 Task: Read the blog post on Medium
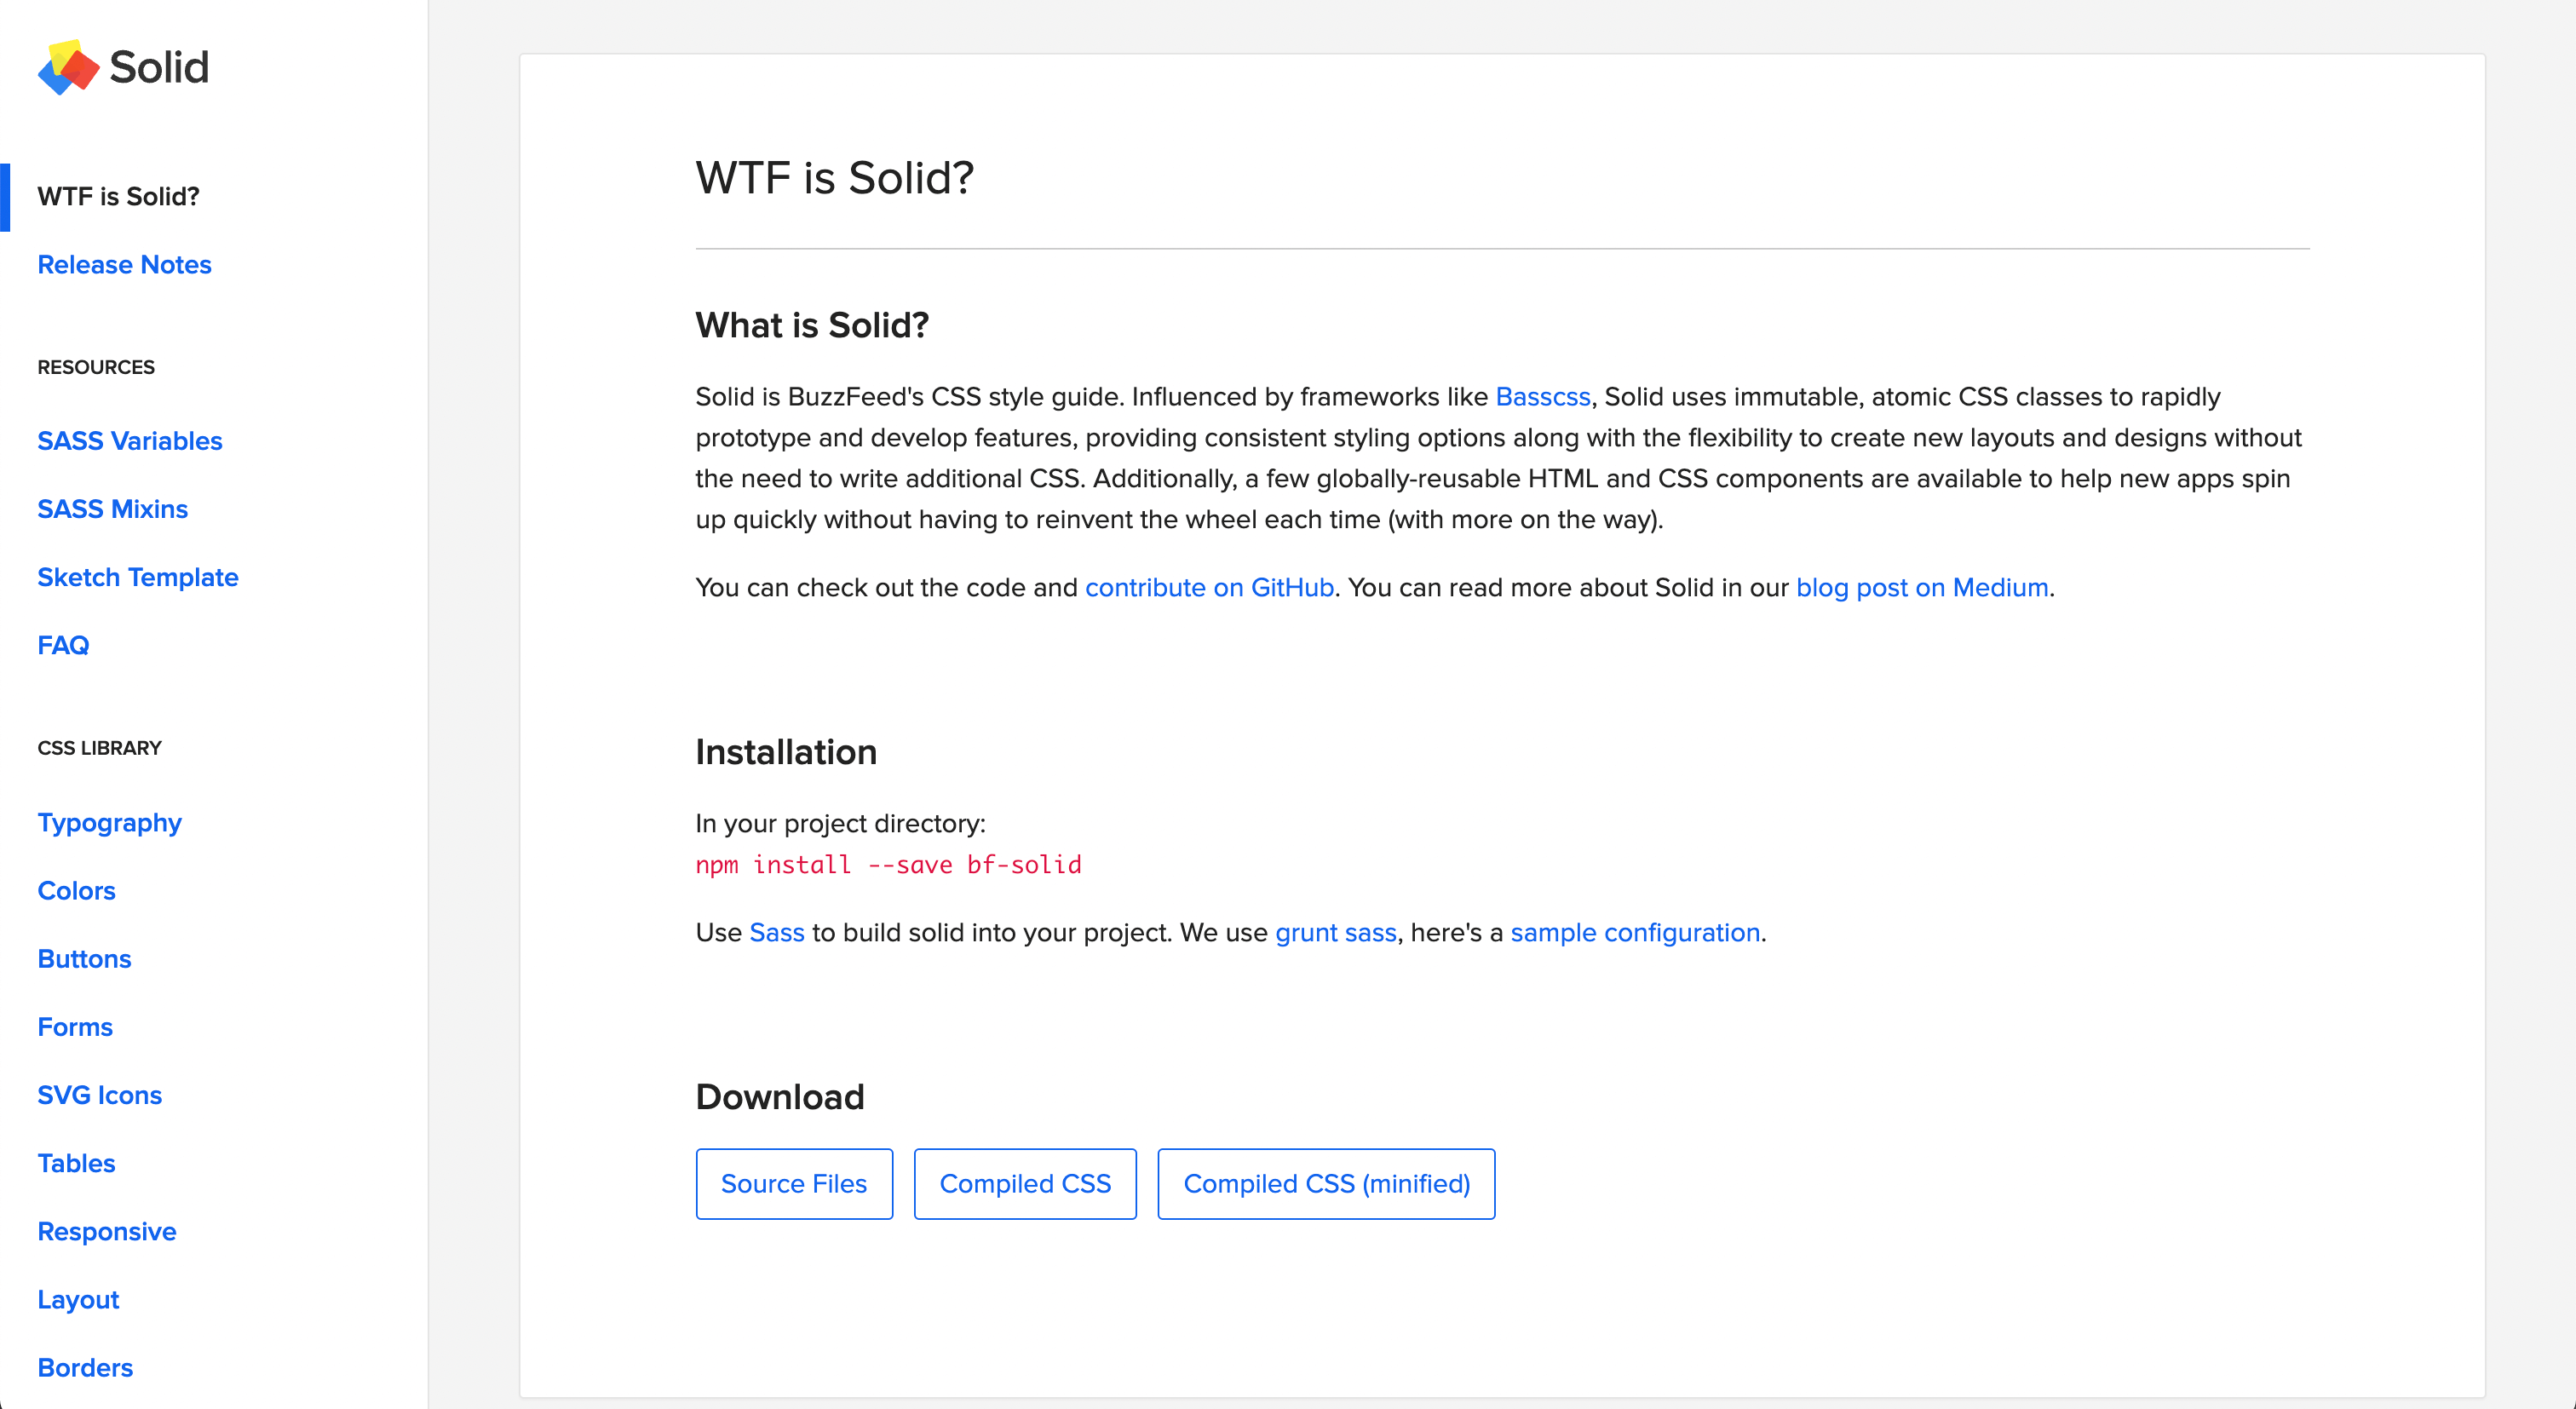point(1921,588)
